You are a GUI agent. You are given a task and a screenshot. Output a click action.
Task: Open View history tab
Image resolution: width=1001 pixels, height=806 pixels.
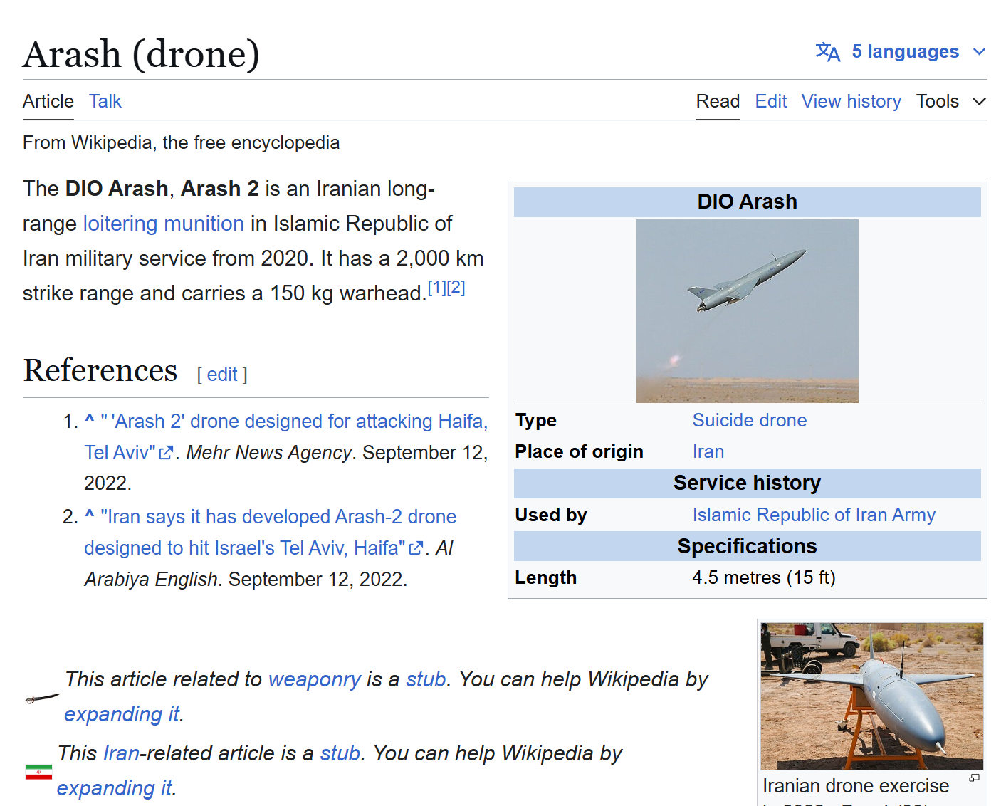pos(851,101)
